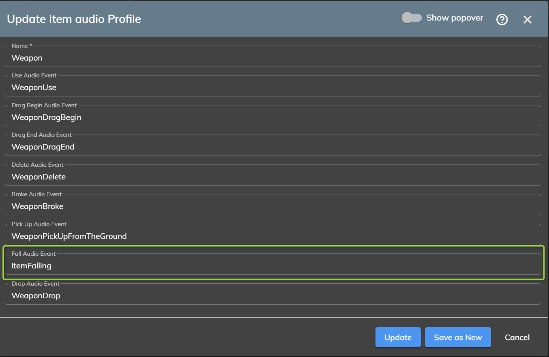Click the 'Name *' floating field label

click(22, 46)
